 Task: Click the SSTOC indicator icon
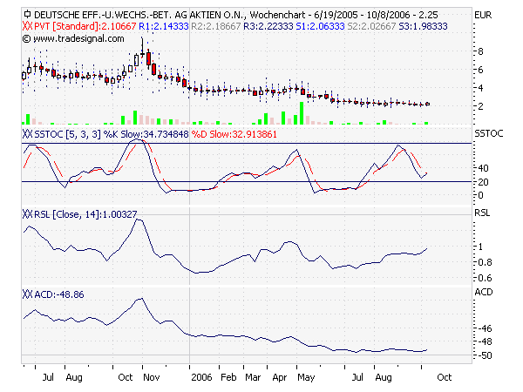pos(28,134)
